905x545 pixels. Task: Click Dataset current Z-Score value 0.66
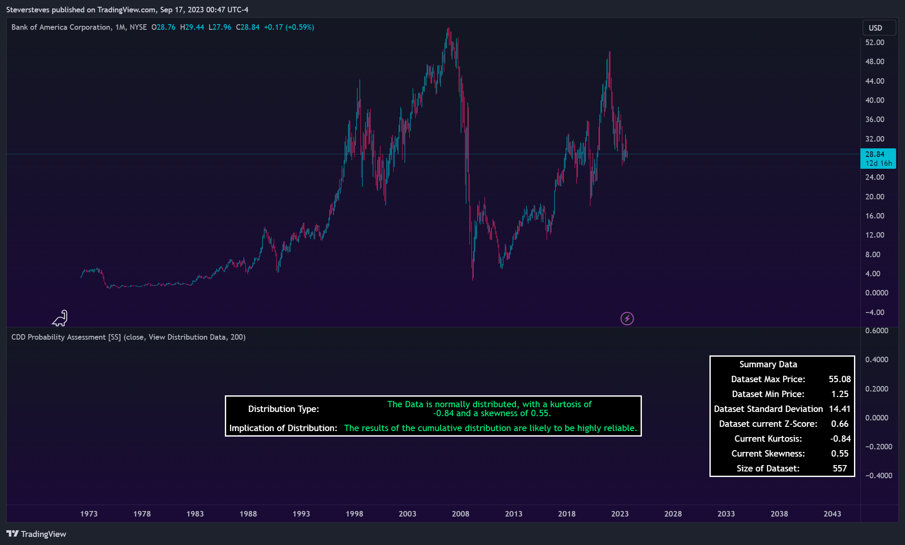[x=840, y=424]
